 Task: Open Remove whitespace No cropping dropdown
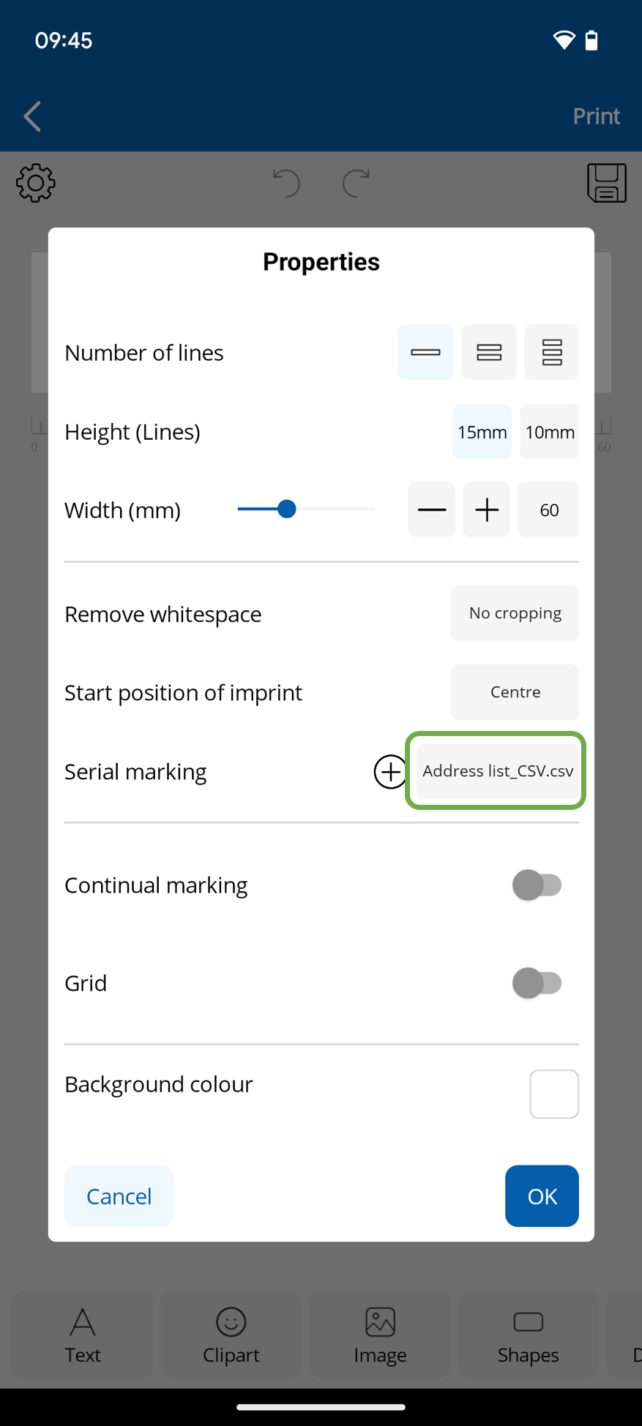tap(515, 613)
